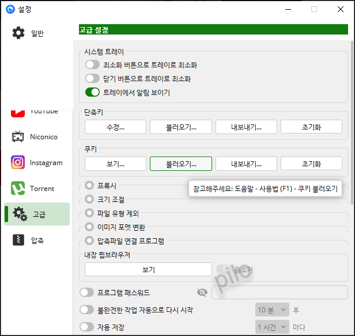Click 초기화 in 쿠키 section
The width and height of the screenshot is (355, 336).
312,164
